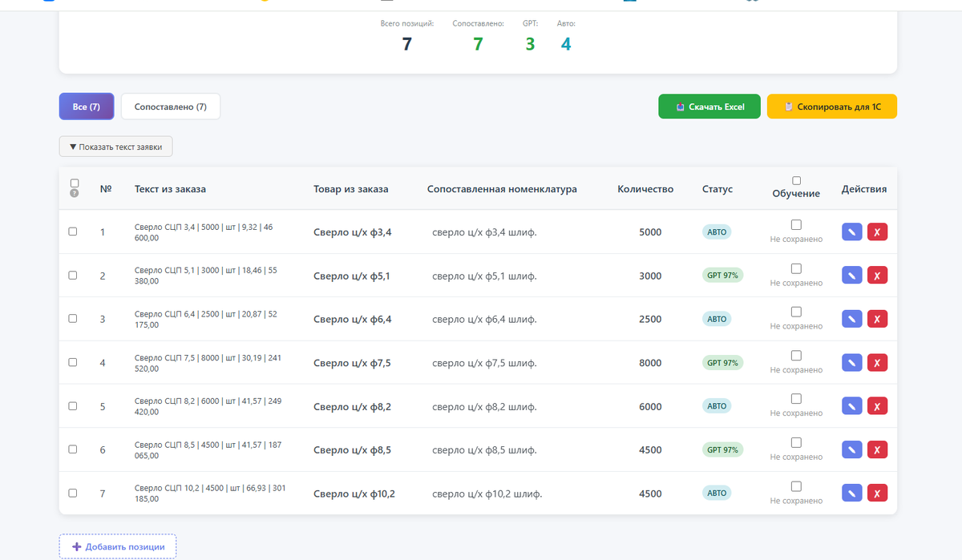Click Скопировать для 1С button
This screenshot has width=962, height=560.
[x=832, y=107]
